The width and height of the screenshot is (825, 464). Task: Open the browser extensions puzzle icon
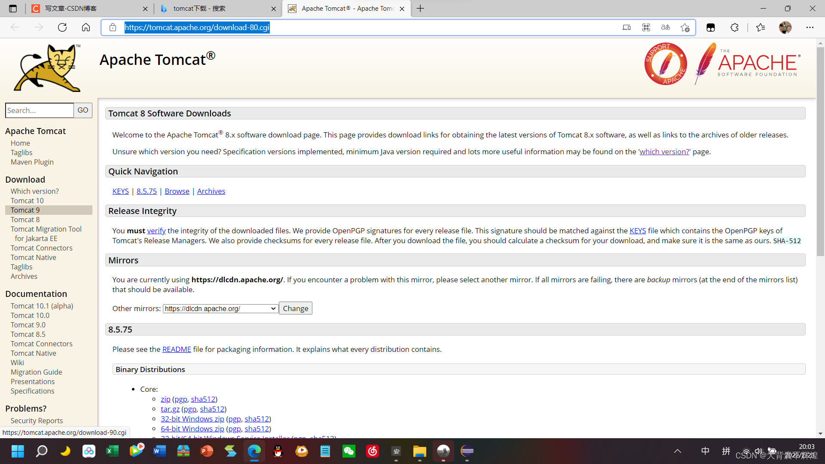pyautogui.click(x=734, y=27)
